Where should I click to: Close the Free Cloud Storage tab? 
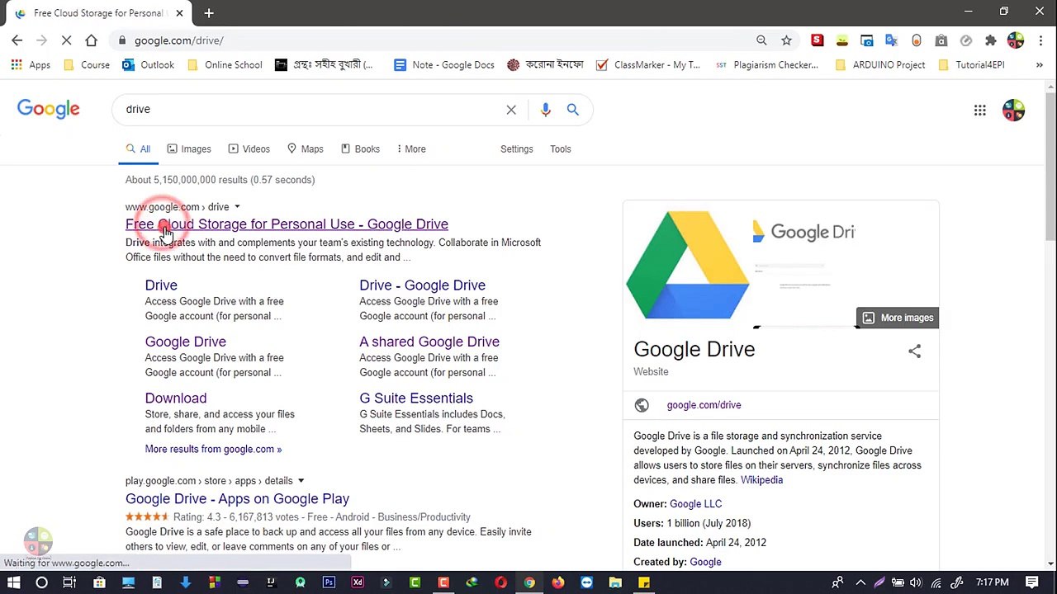[179, 13]
